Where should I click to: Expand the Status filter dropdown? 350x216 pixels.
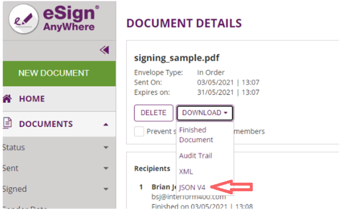(106, 148)
